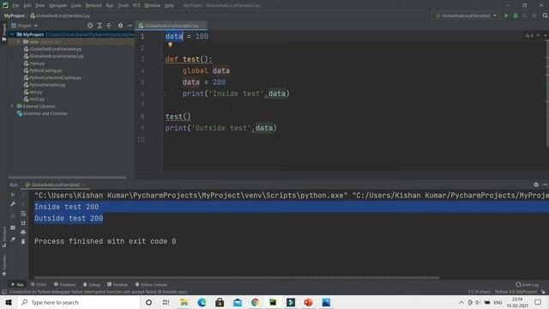Switch to Python Console tool window
549x309 pixels.
coord(151,284)
